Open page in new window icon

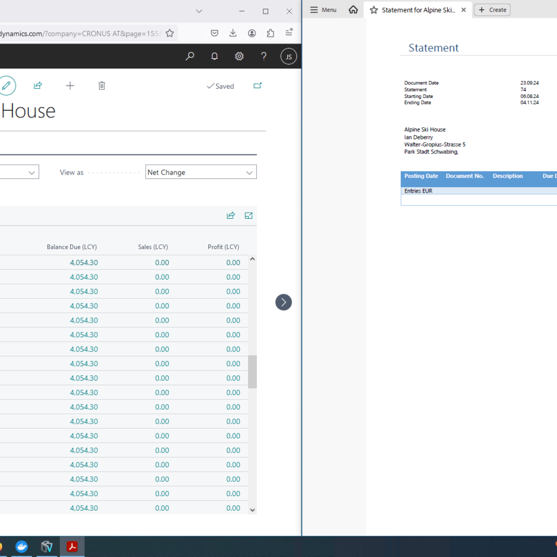pos(257,85)
